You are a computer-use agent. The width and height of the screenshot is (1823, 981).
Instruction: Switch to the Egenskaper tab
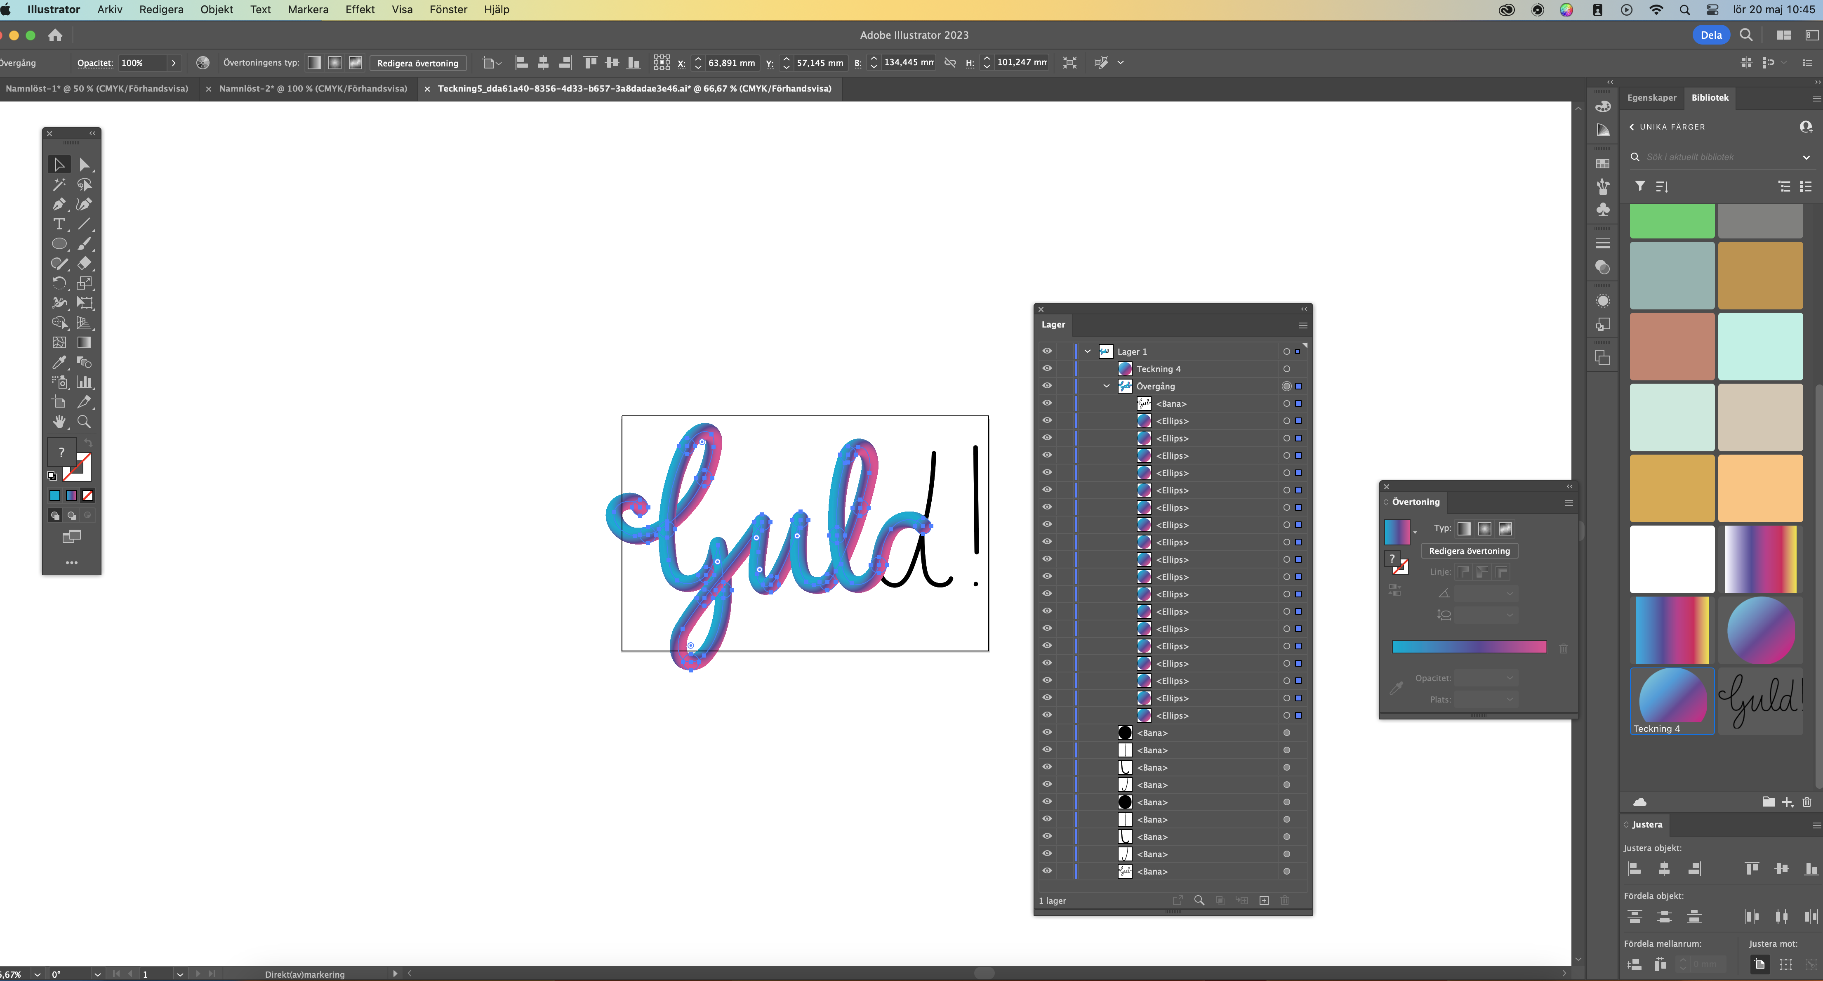(1652, 97)
